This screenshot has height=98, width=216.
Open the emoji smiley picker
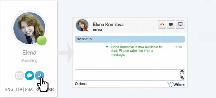(182, 72)
